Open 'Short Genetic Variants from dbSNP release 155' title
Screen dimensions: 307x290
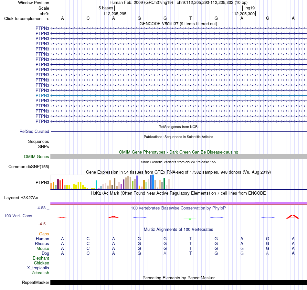click(178, 162)
